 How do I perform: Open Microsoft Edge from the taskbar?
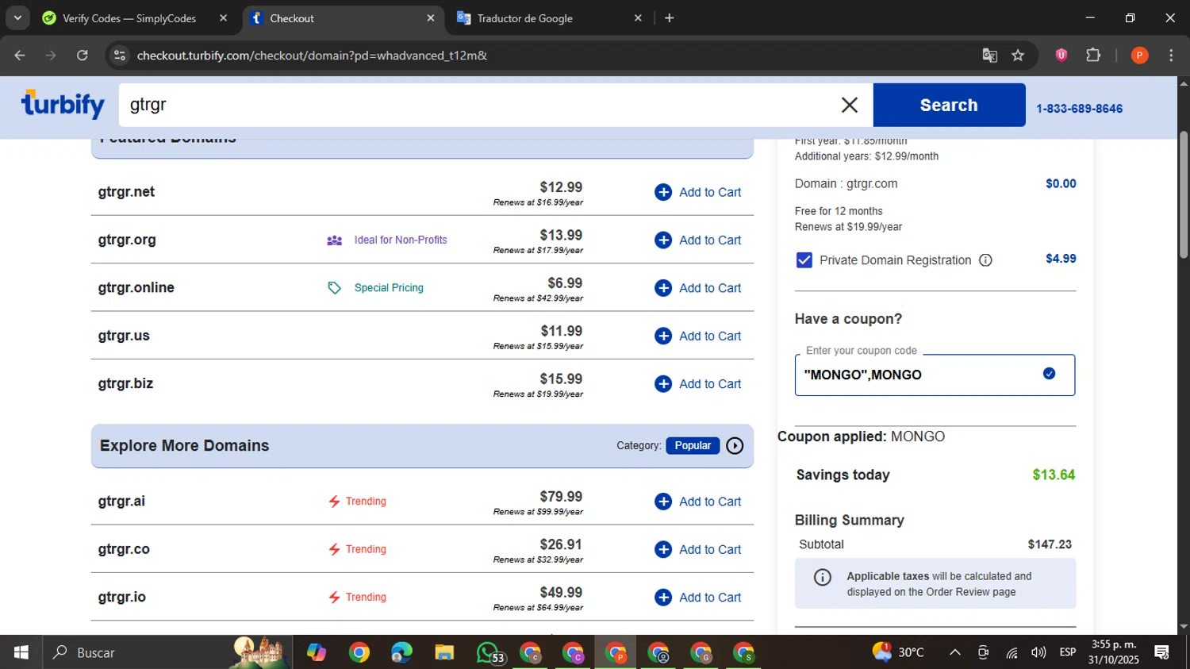[401, 652]
